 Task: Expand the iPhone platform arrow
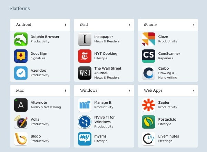pos(193,25)
